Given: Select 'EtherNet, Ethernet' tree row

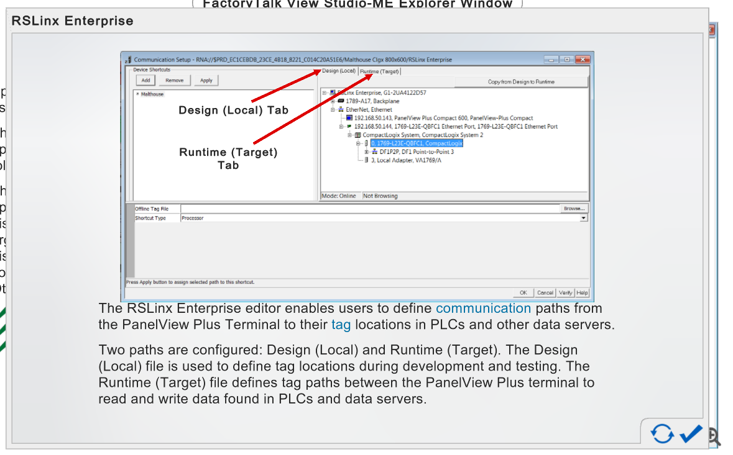Looking at the screenshot, I should 369,110.
